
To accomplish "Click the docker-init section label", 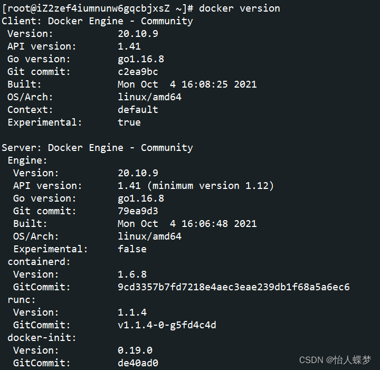I will point(42,338).
